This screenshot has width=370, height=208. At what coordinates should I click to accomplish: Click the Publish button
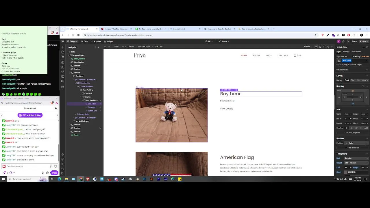coord(363,41)
